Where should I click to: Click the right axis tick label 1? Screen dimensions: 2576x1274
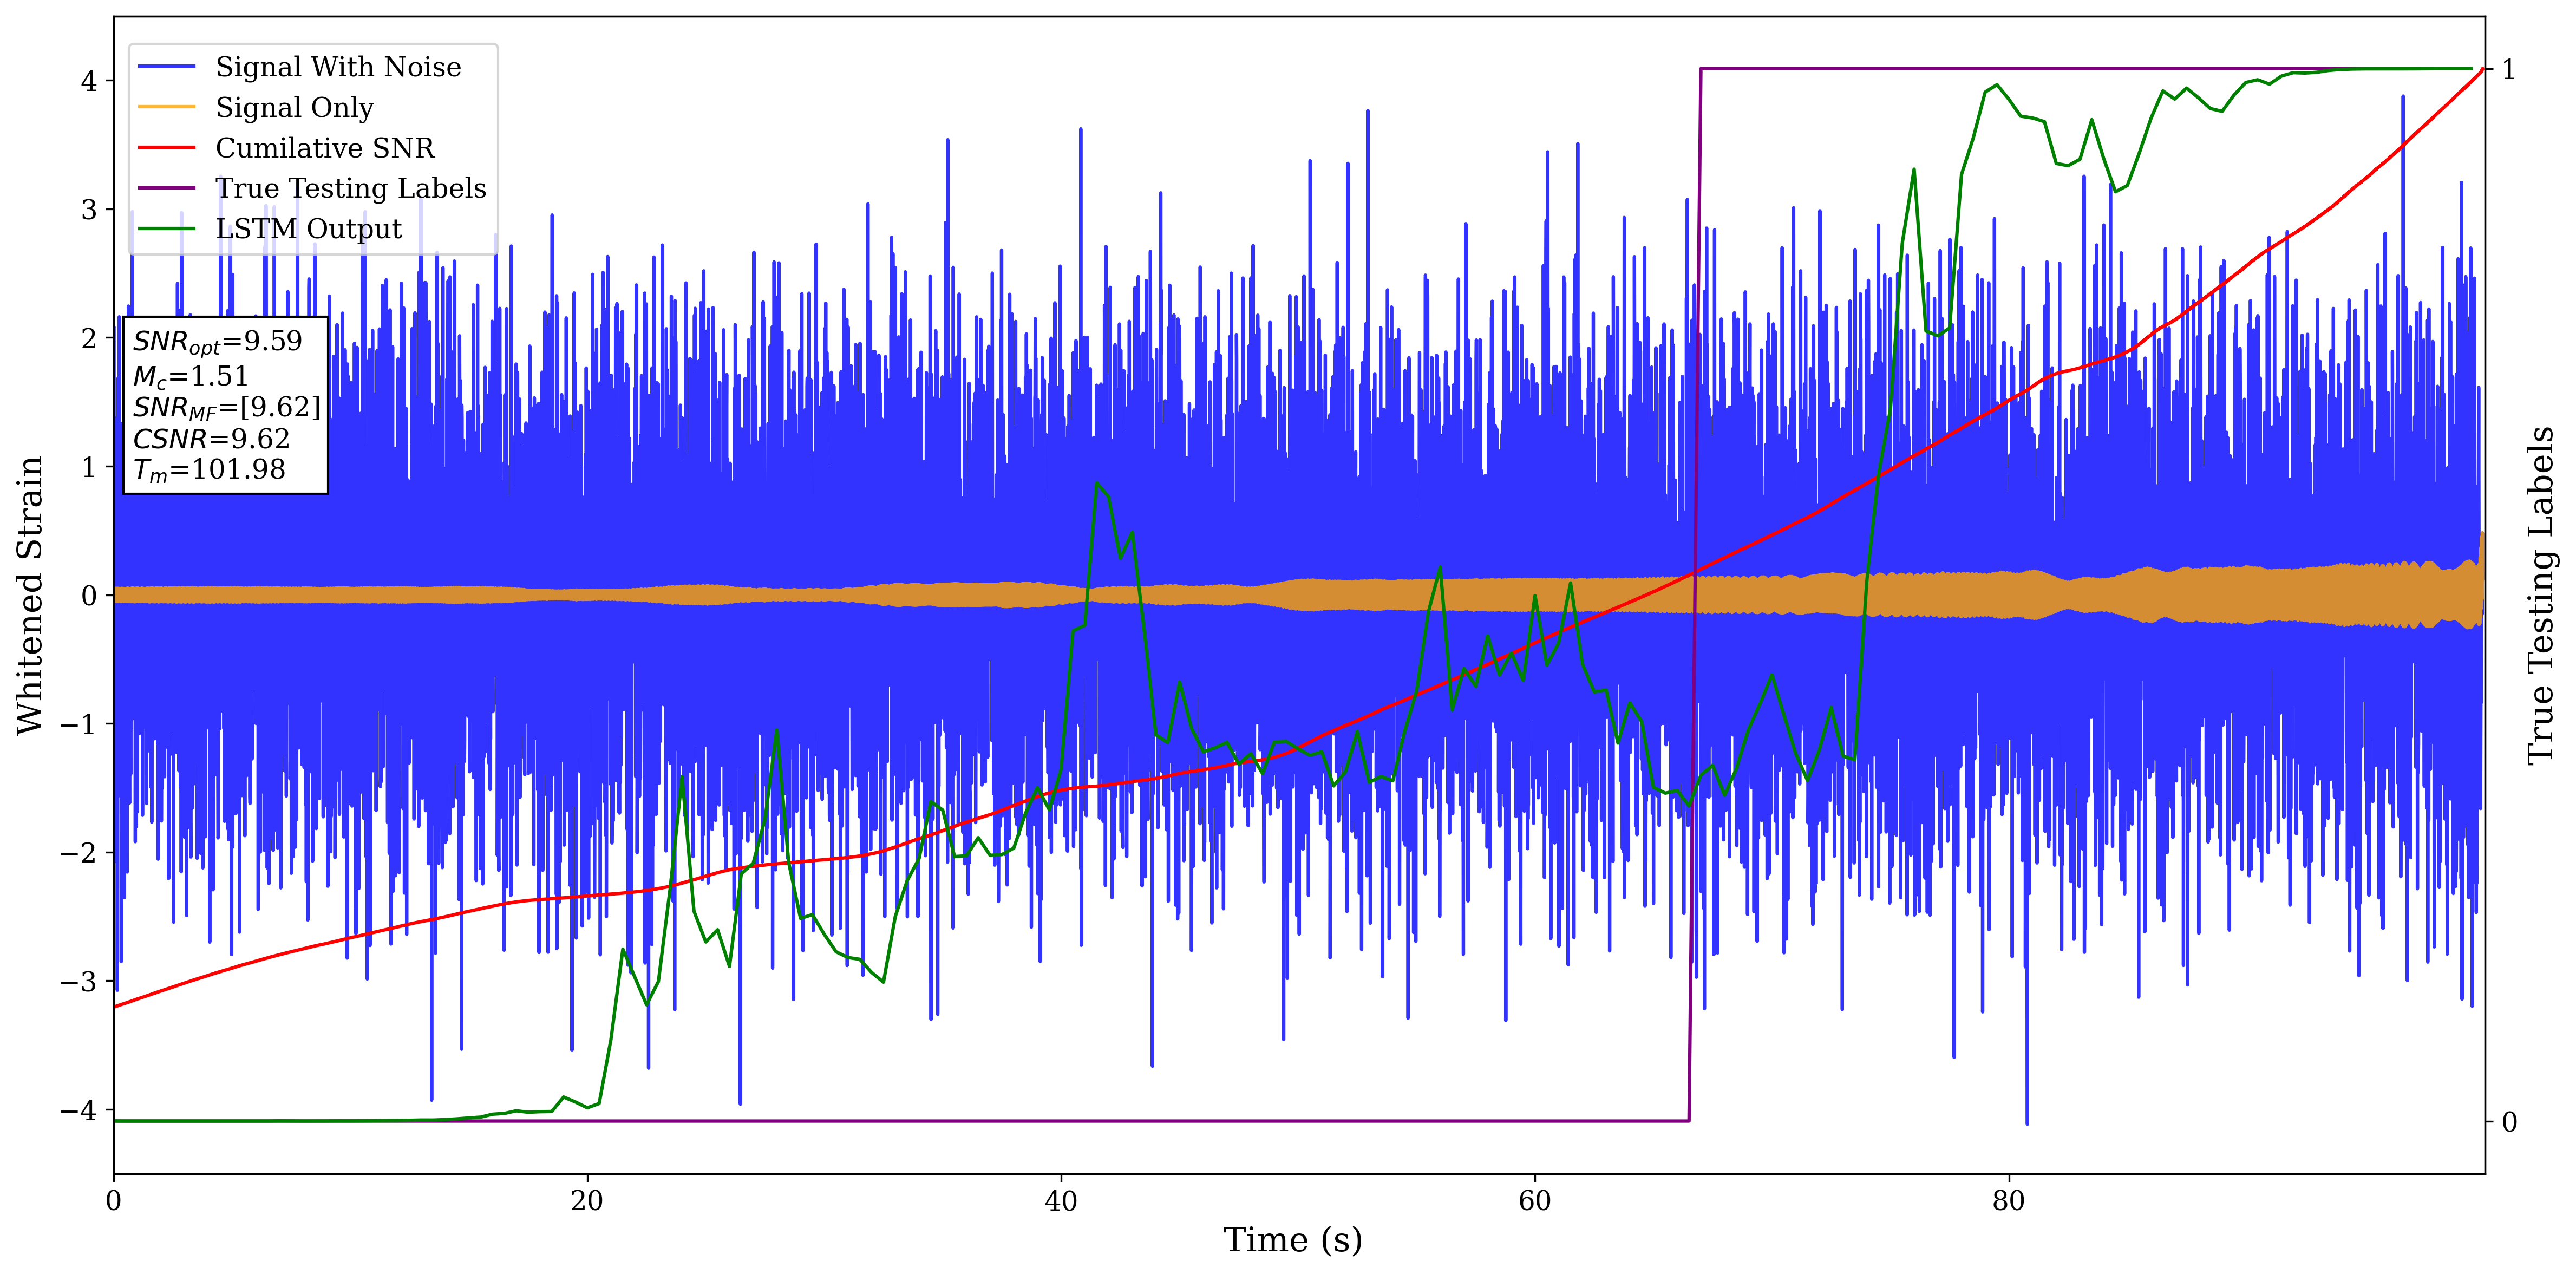pos(2509,70)
